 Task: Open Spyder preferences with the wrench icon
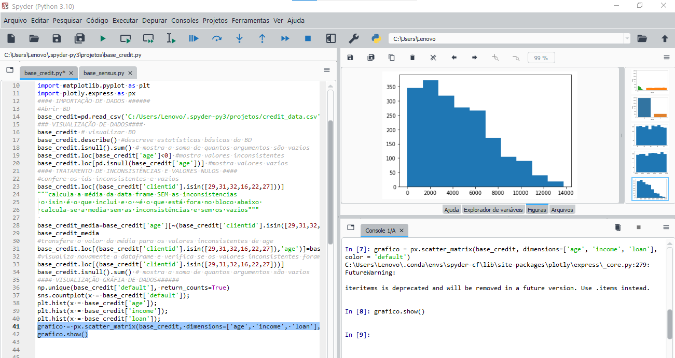(353, 38)
